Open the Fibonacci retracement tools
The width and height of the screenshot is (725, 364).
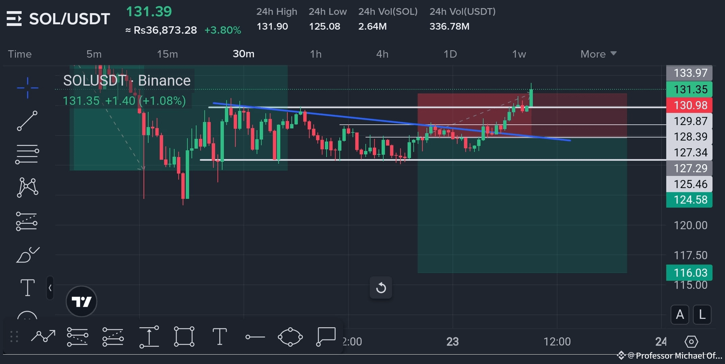[27, 154]
